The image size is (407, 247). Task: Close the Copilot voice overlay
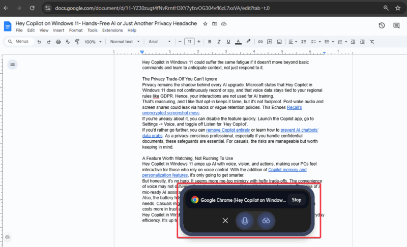(225, 221)
